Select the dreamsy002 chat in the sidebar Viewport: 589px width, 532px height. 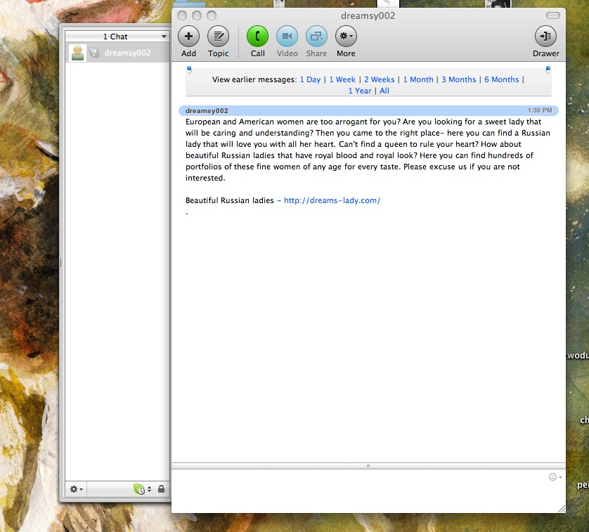pos(127,53)
